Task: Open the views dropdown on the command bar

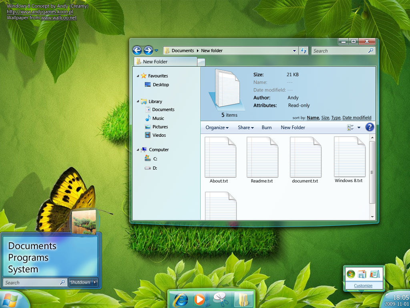Action: pos(358,127)
